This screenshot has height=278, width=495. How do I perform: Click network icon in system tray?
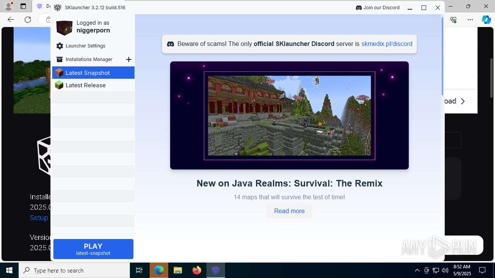coord(436,271)
